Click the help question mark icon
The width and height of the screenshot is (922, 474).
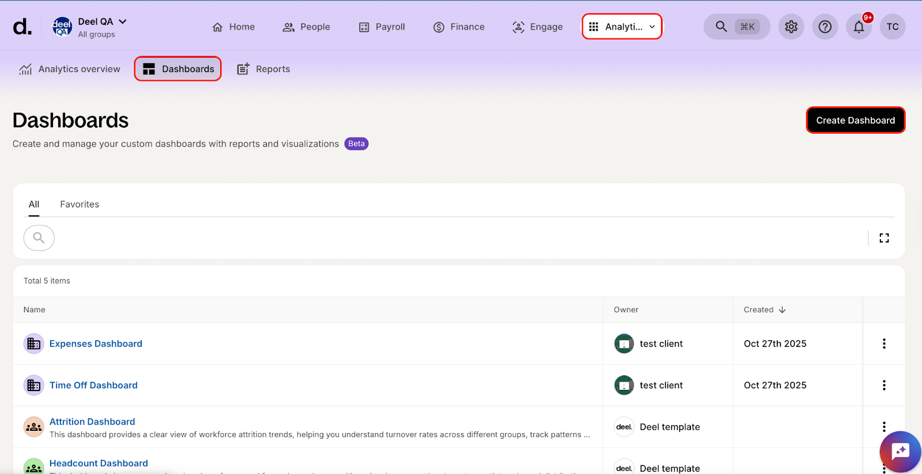click(x=825, y=26)
